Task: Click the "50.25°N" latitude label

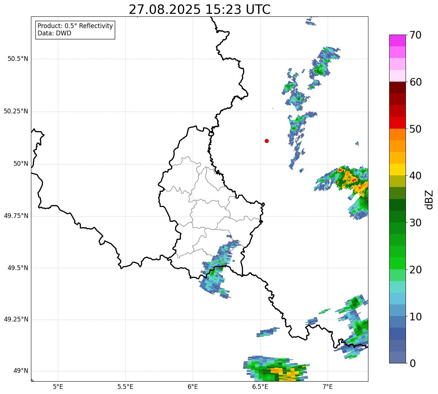Action: (16, 112)
